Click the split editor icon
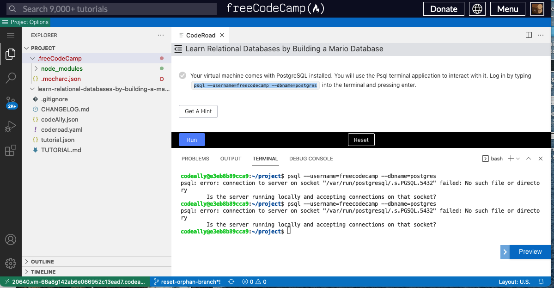Screen dimensions: 554x288 (529, 35)
